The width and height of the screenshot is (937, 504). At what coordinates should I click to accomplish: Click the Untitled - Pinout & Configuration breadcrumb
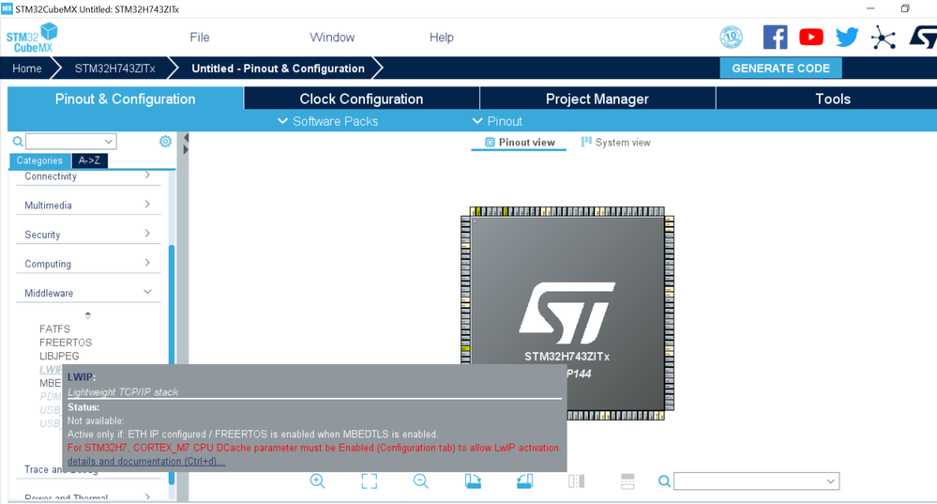click(x=278, y=69)
